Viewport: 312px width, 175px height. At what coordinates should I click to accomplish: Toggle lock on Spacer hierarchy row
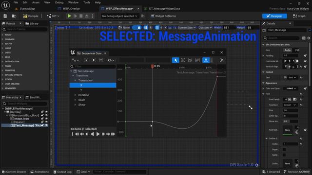click(42, 122)
